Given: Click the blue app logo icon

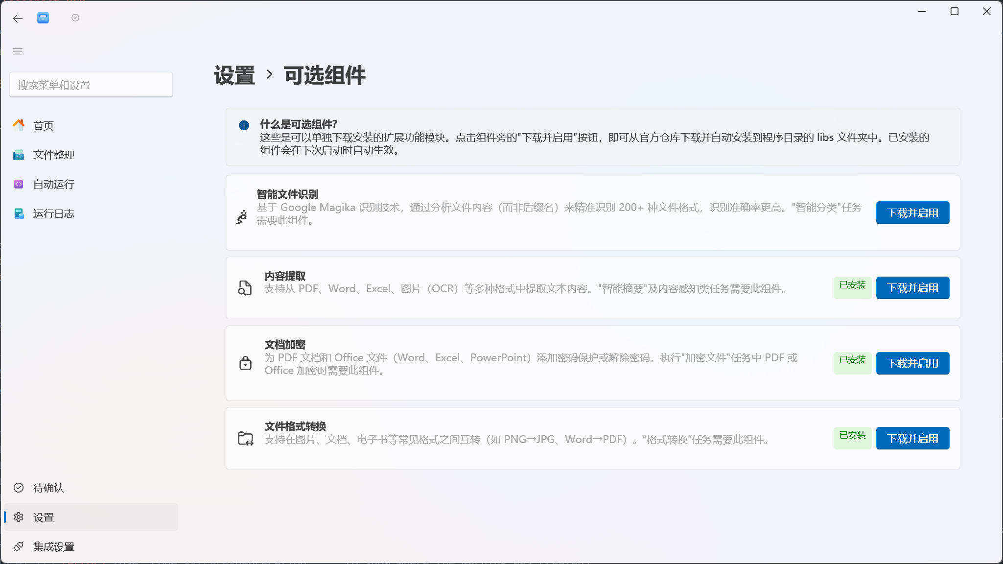Looking at the screenshot, I should tap(43, 18).
